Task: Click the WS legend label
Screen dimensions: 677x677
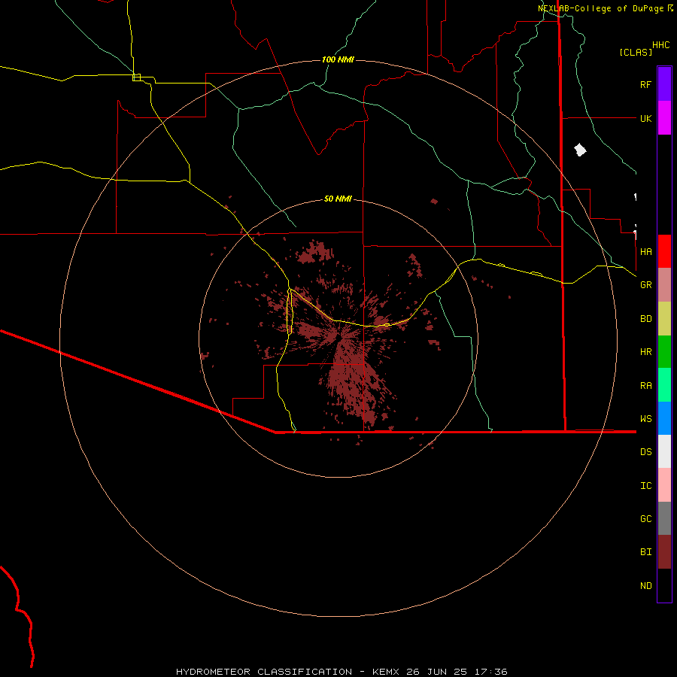Action: click(645, 418)
